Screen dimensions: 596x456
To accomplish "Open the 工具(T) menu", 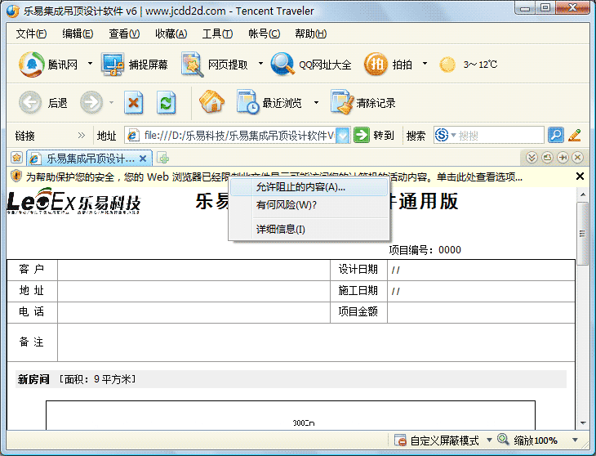I will pos(217,34).
